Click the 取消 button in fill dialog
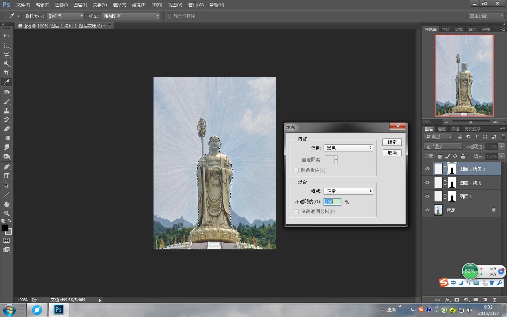This screenshot has height=317, width=507. [x=392, y=153]
